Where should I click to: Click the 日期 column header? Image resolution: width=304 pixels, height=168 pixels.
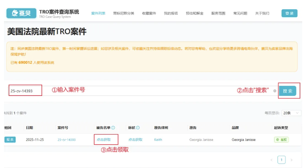(29, 128)
